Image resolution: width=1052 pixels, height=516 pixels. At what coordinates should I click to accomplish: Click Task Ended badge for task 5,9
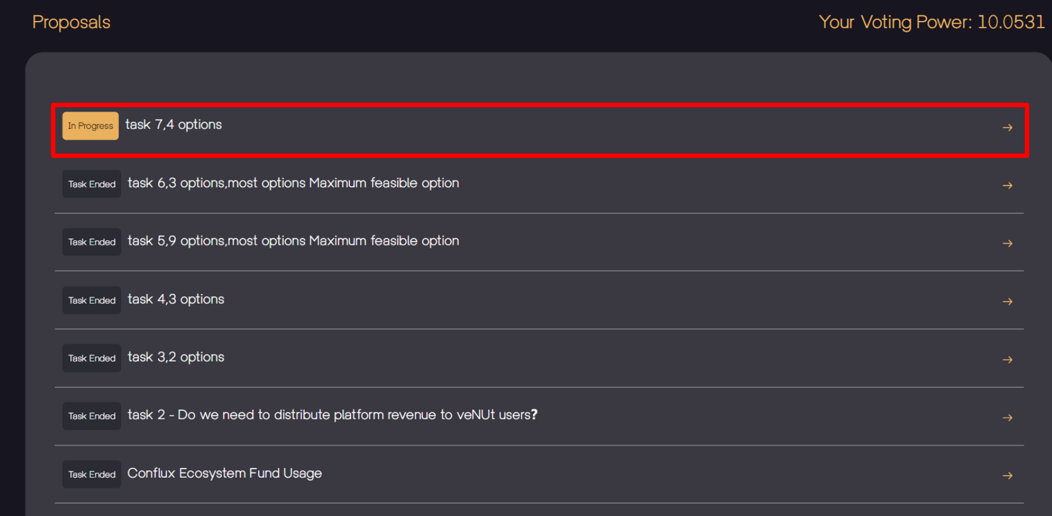tap(92, 242)
